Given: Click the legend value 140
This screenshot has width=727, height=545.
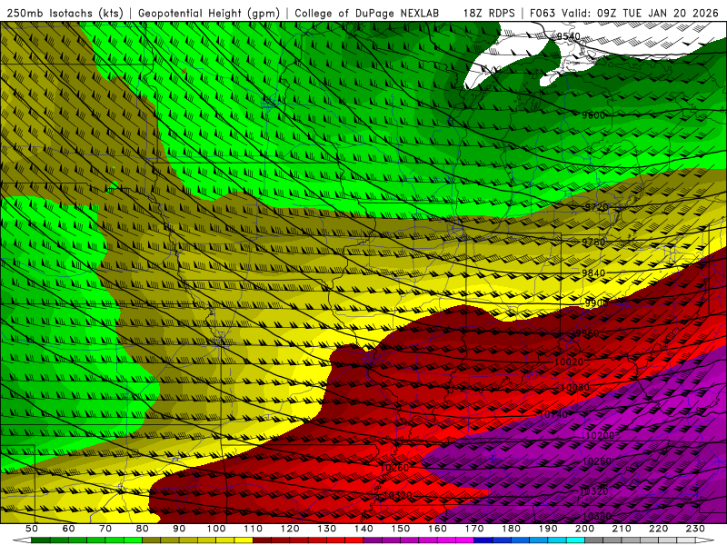Looking at the screenshot, I should pyautogui.click(x=363, y=529).
